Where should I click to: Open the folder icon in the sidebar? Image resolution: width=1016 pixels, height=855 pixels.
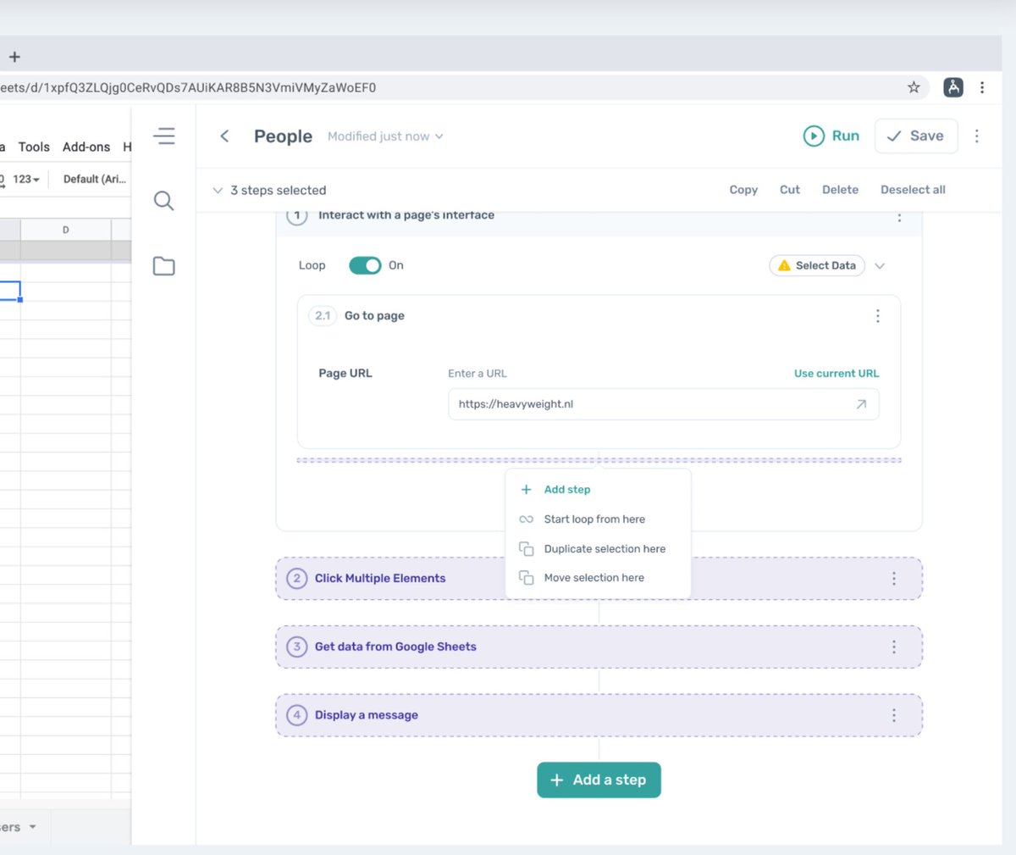pos(164,266)
